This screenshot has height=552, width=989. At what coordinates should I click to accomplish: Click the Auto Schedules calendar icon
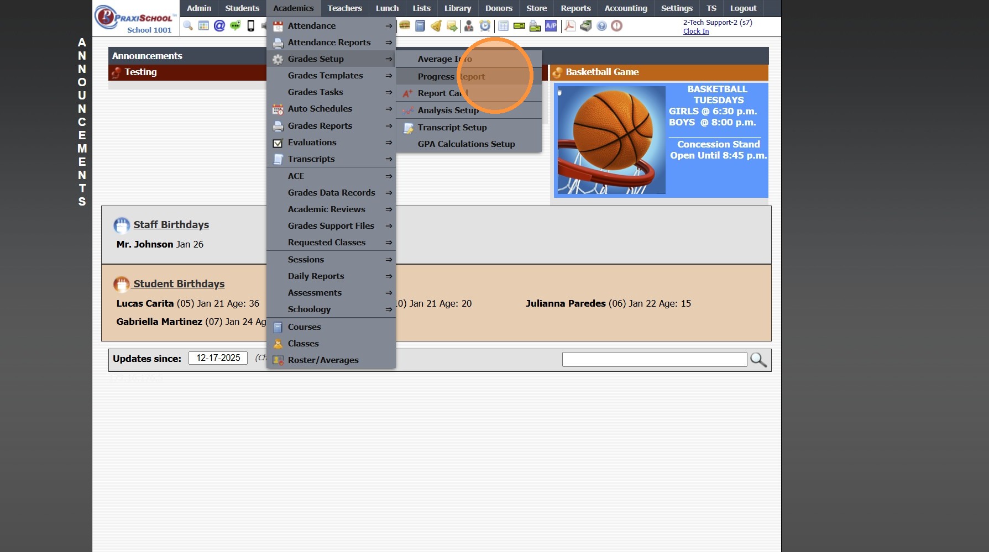point(278,109)
